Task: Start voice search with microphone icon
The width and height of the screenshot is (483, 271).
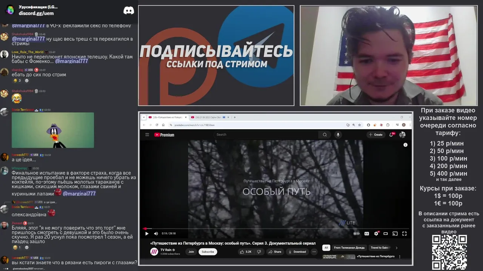Action: (x=338, y=135)
